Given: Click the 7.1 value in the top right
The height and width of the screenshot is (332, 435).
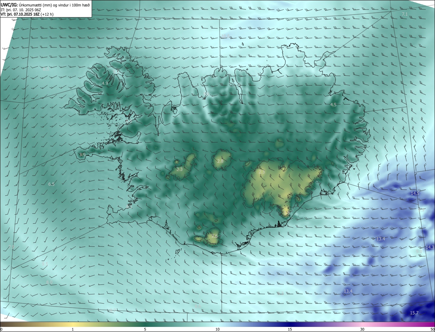Looking at the screenshot, I should pos(404,14).
